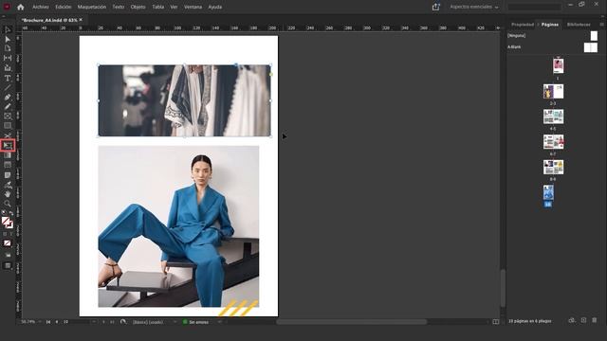Click the Share document icon
This screenshot has height=341, width=607.
(x=436, y=7)
